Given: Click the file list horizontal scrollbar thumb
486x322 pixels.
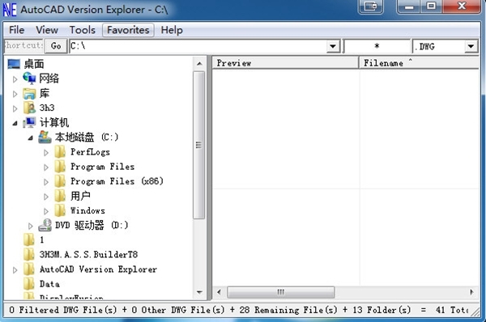Looking at the screenshot, I should [x=281, y=292].
